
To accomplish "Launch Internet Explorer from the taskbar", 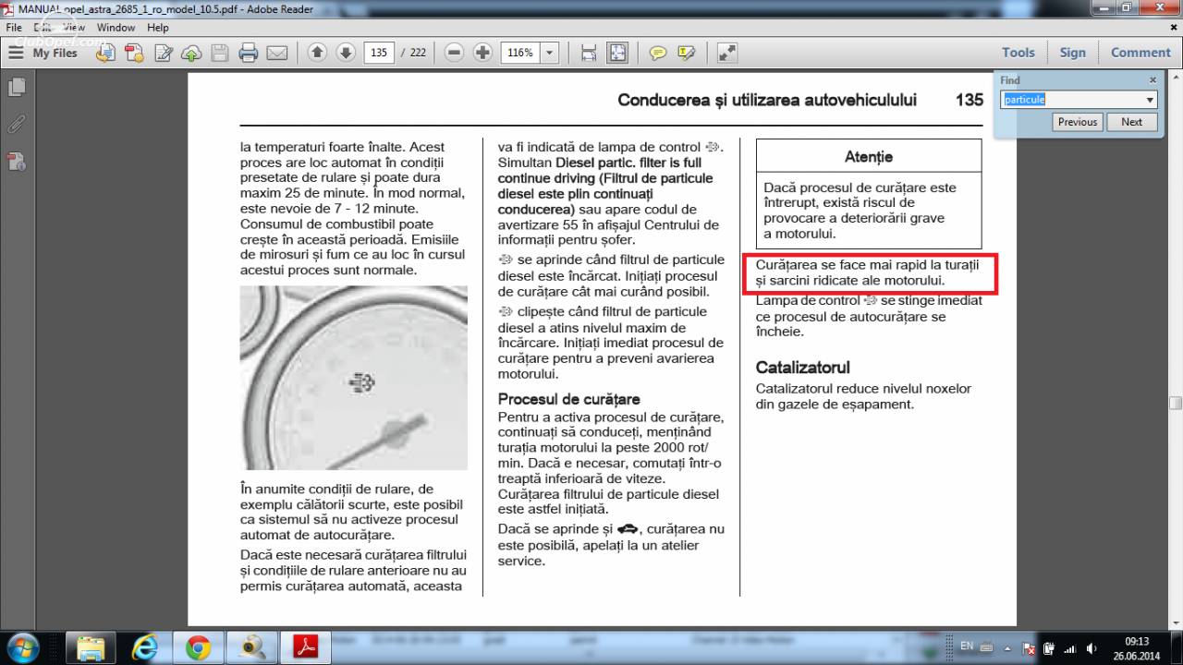I will click(x=145, y=647).
